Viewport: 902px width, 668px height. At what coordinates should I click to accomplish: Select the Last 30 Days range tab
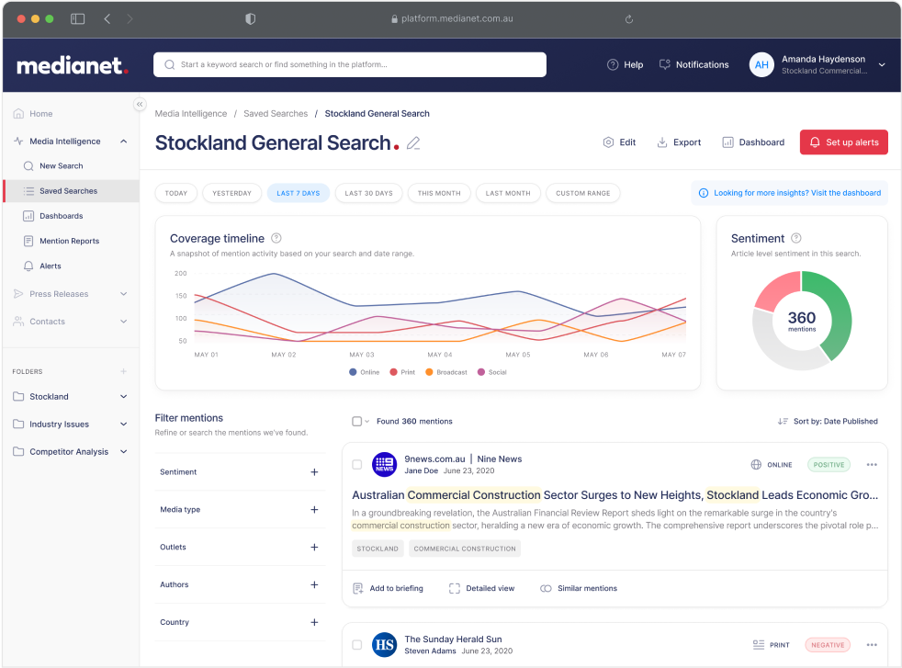(368, 193)
